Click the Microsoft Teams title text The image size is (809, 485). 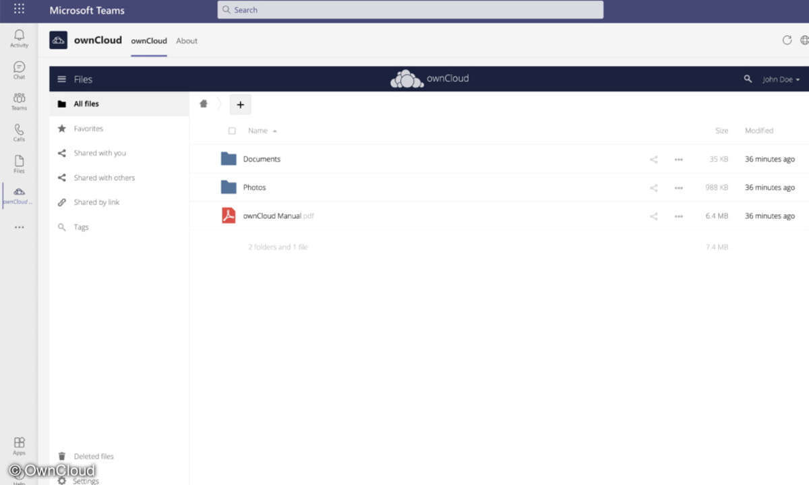(x=87, y=10)
